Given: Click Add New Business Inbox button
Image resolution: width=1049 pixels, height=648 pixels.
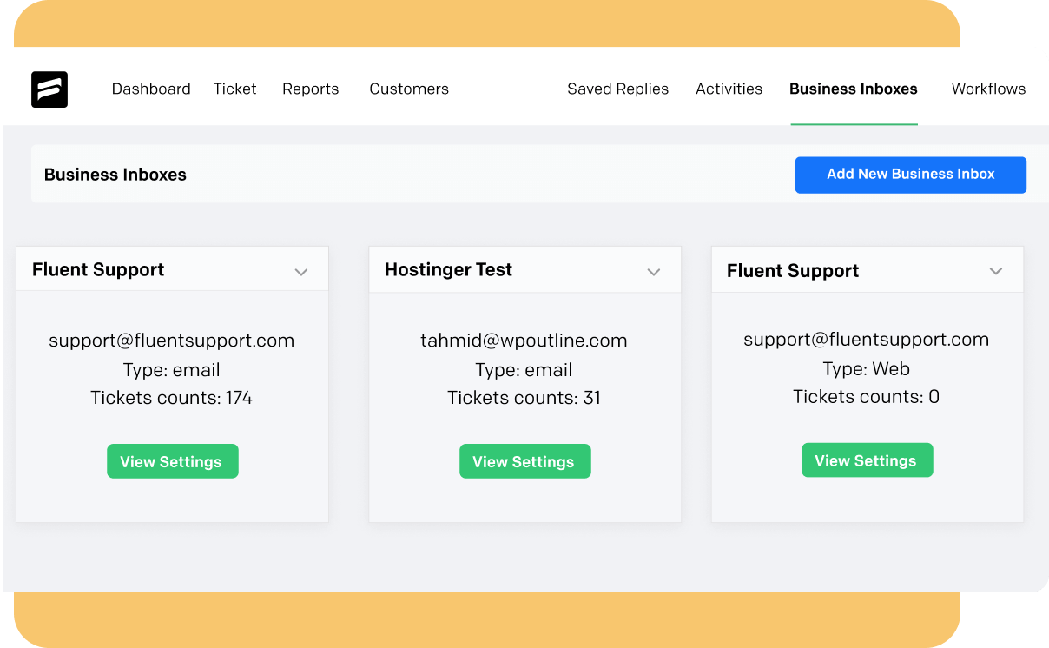Looking at the screenshot, I should point(911,175).
